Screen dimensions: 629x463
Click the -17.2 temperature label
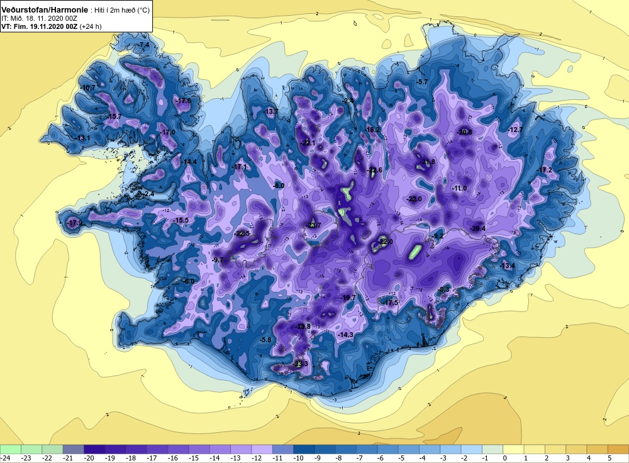point(544,170)
